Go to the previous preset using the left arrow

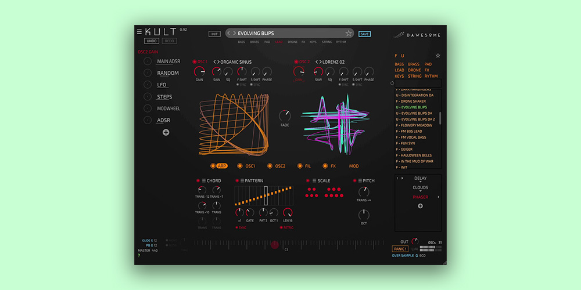click(228, 34)
